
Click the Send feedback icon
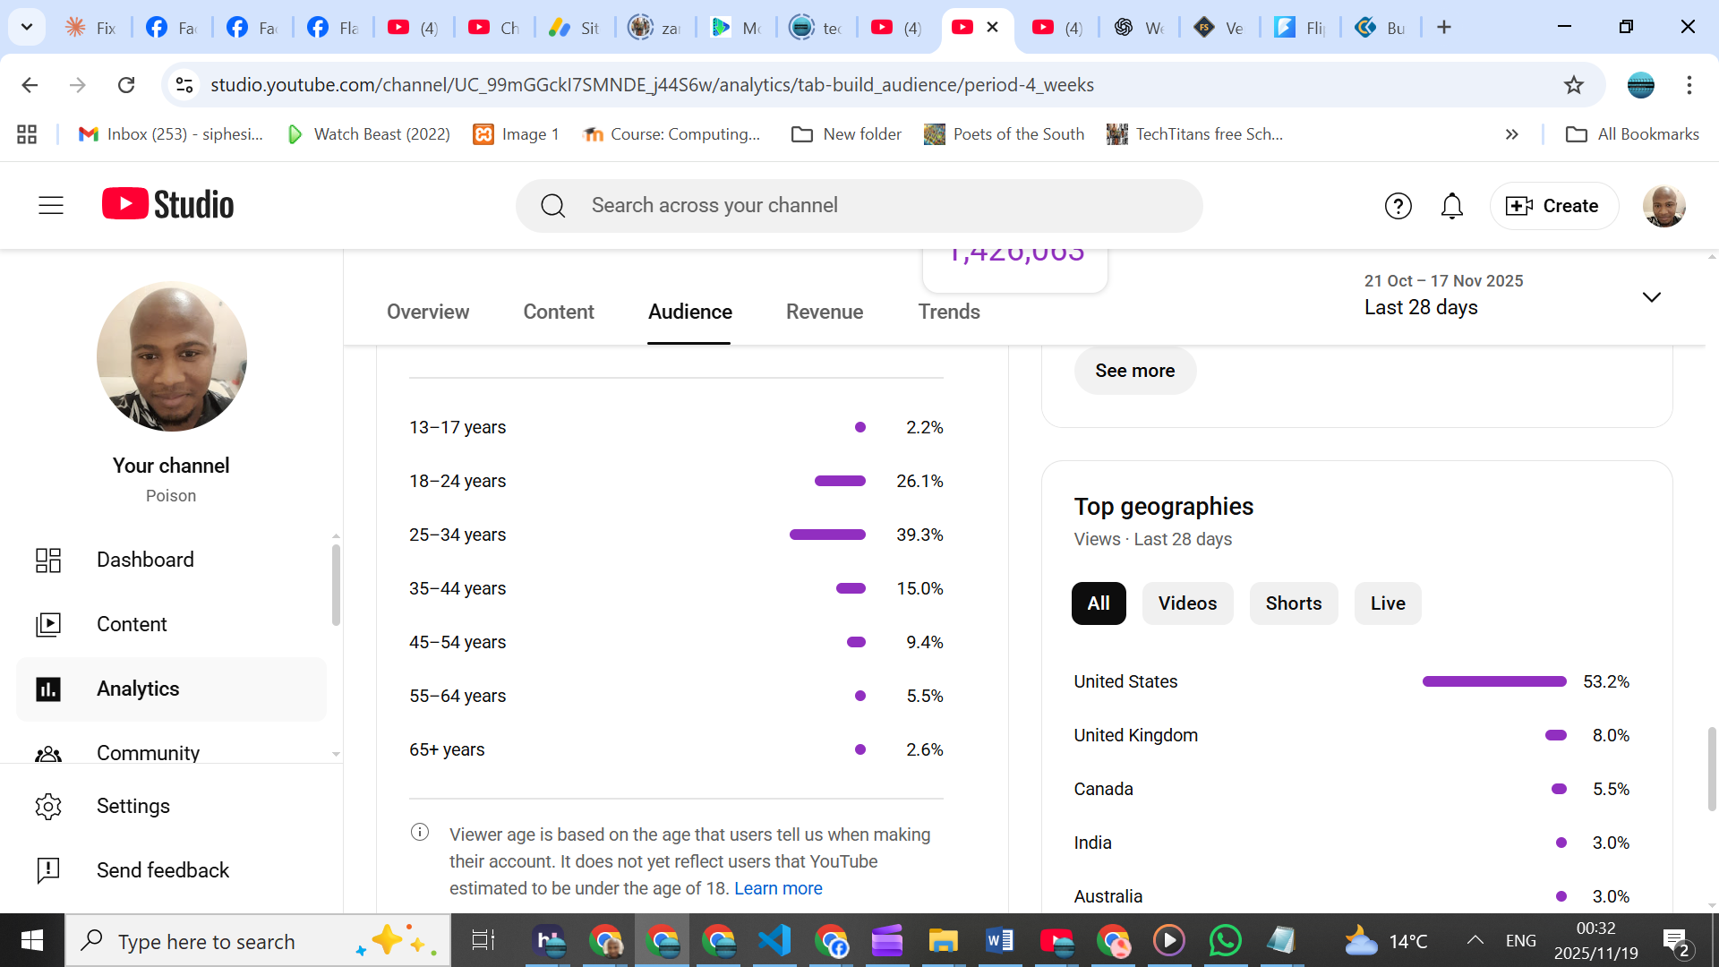tap(48, 870)
